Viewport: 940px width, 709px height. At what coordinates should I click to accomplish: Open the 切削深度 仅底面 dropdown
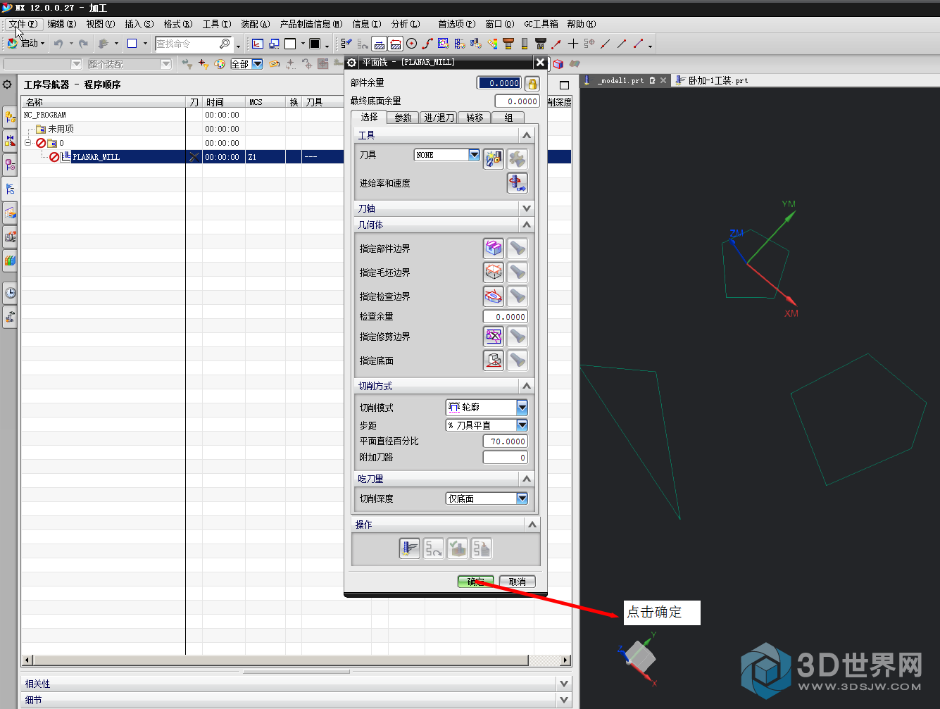point(522,498)
